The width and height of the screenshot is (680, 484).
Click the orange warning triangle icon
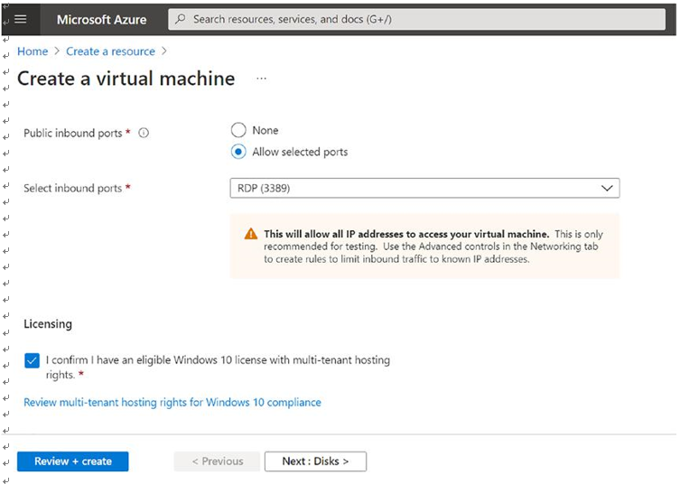[x=251, y=234]
